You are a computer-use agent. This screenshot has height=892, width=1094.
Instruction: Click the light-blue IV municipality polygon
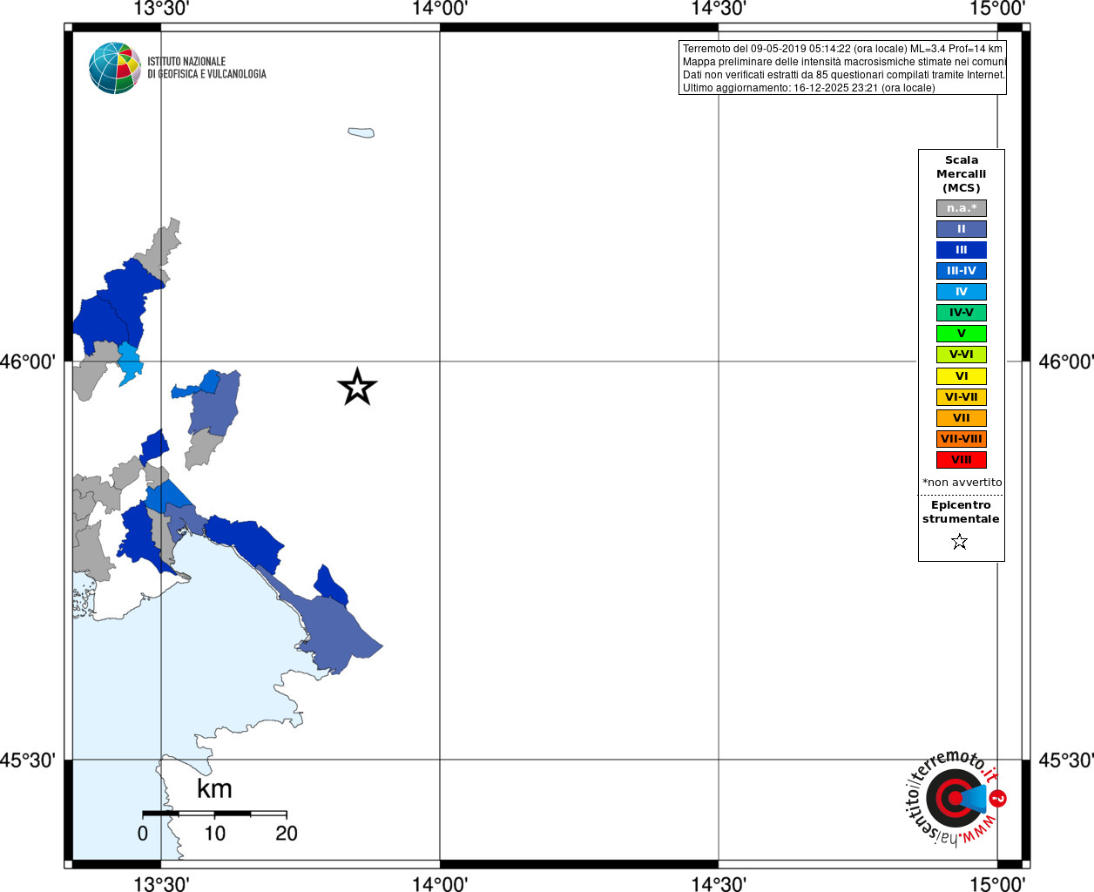click(130, 363)
